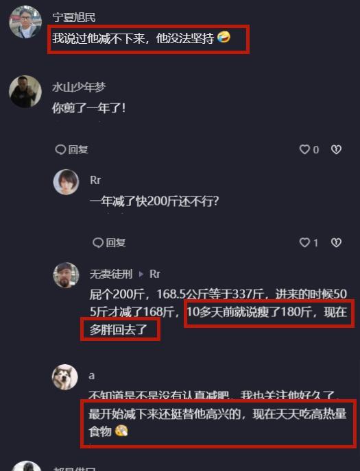Click the speech bubble icon under 你减了一年了
This screenshot has height=471, width=360.
[x=60, y=149]
